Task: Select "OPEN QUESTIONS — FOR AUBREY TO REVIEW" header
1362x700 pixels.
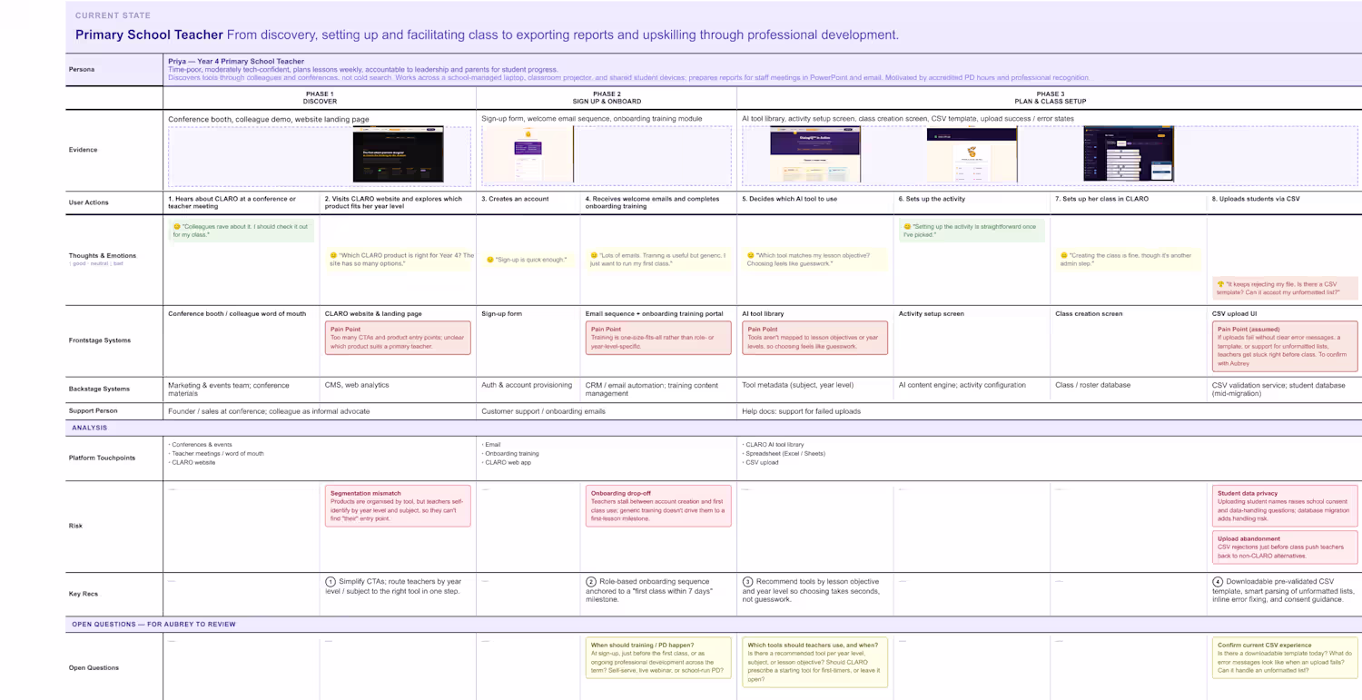Action: pyautogui.click(x=154, y=625)
